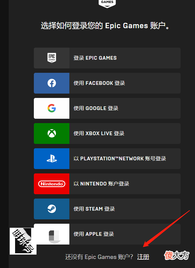Click the Steam logo icon
Screen dimensions: 195x268
click(x=52, y=209)
